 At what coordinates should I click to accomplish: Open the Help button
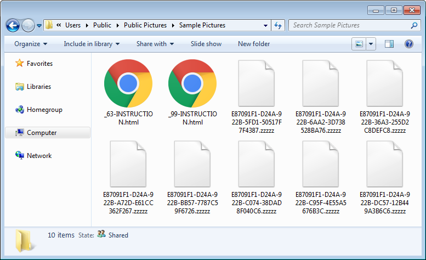(x=408, y=44)
